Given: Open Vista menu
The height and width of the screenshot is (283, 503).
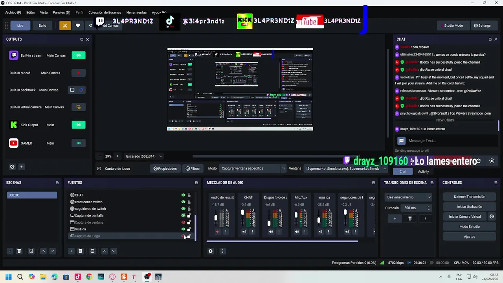Looking at the screenshot, I should click(x=44, y=13).
